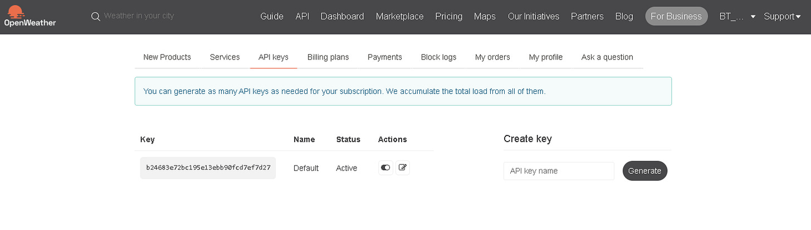Open Our Initiatives page
Viewport: 811px width, 230px height.
534,16
